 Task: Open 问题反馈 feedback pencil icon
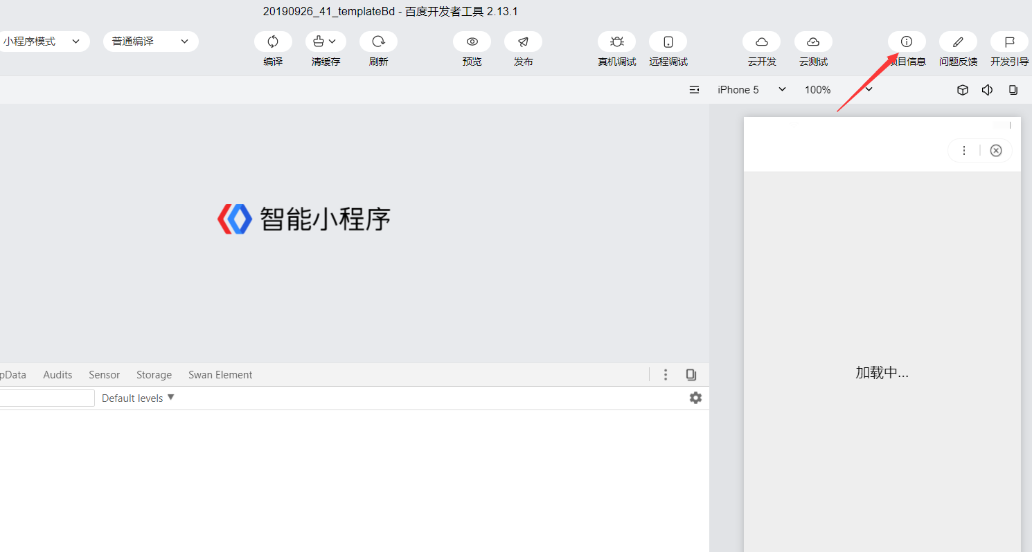tap(958, 42)
